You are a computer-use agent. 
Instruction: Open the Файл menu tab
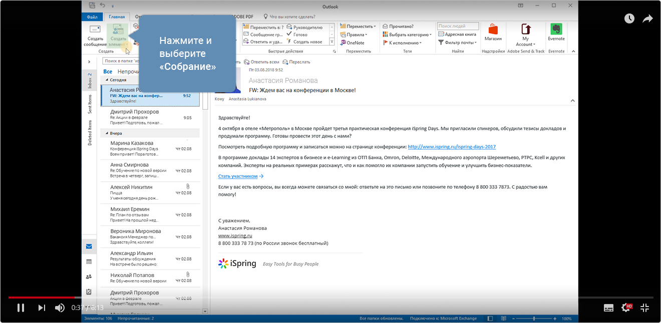(92, 16)
